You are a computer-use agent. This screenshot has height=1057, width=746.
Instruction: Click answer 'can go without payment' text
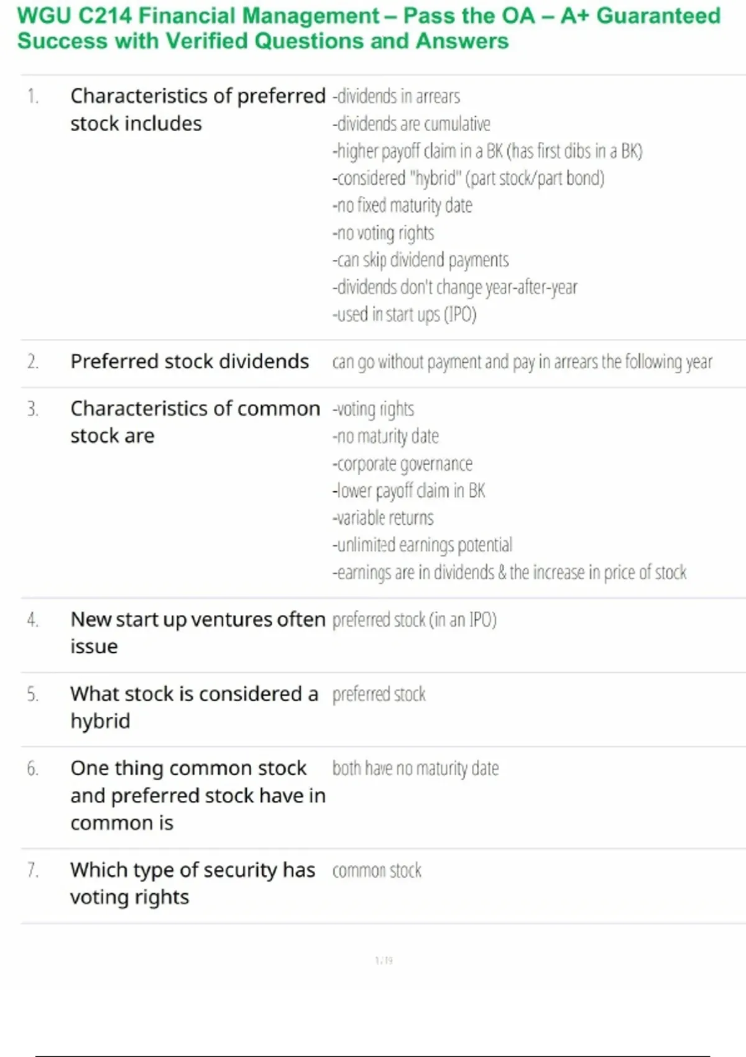pyautogui.click(x=522, y=362)
